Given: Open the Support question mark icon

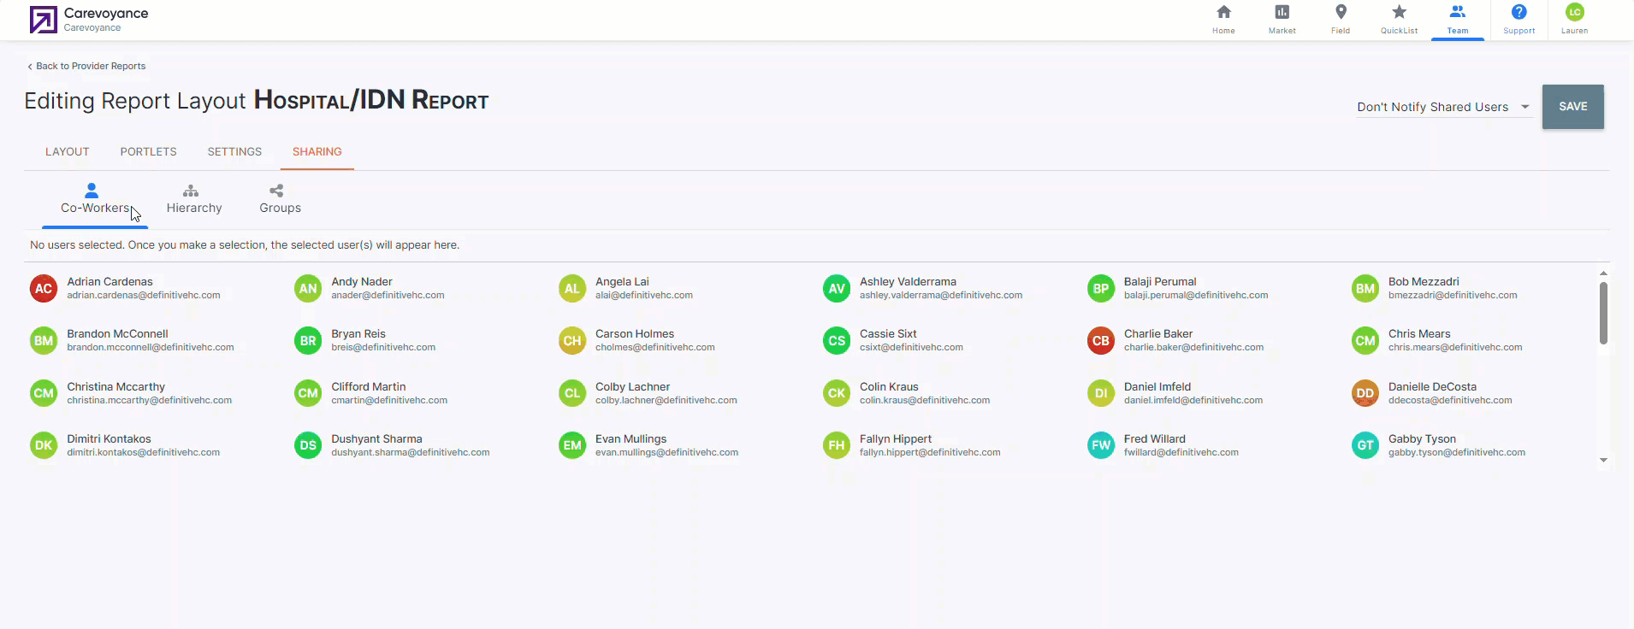Looking at the screenshot, I should pyautogui.click(x=1519, y=12).
